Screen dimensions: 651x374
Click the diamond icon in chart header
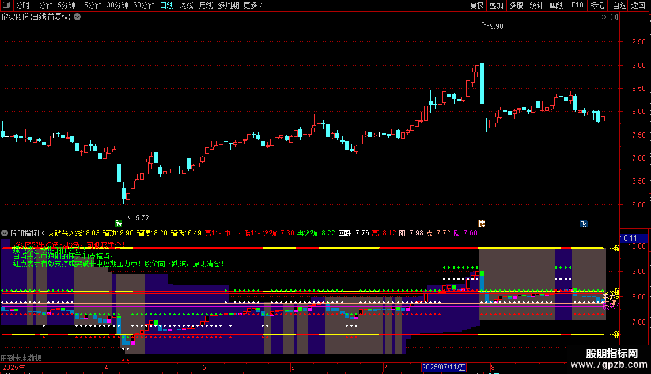coord(604,17)
